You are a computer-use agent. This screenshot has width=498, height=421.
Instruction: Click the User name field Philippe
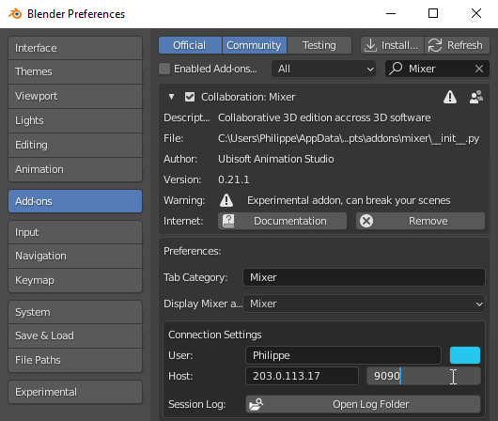[x=343, y=355]
